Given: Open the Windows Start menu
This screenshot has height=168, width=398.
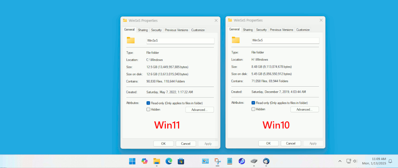Looking at the screenshot, I should pyautogui.click(x=132, y=161).
